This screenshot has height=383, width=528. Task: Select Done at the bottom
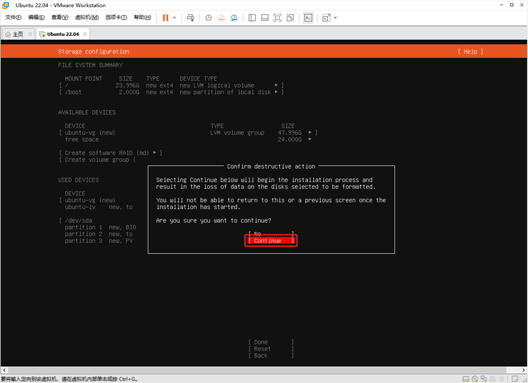271,342
